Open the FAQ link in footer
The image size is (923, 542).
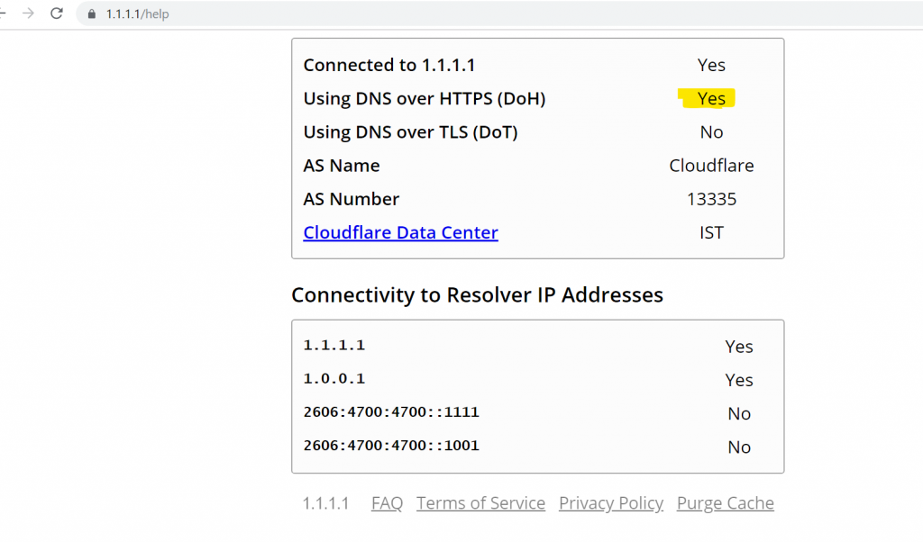click(x=387, y=503)
